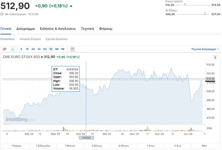
Task: Click the Investing.com watermark logo
Action: point(20,119)
